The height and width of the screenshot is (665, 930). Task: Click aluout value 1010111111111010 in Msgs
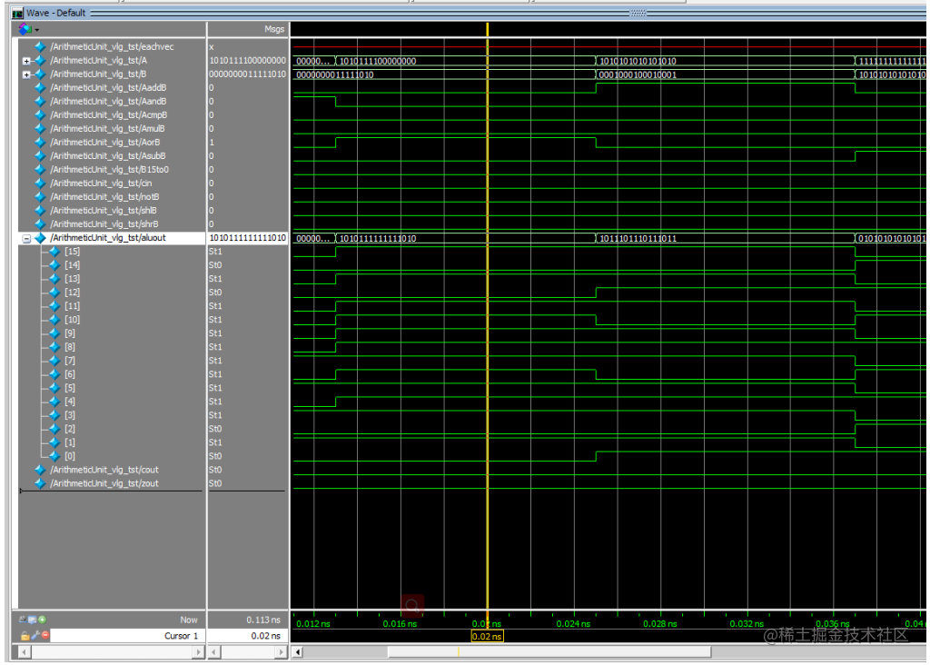pos(247,238)
